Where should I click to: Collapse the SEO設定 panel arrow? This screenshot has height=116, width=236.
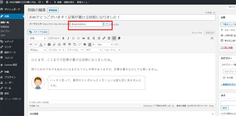tap(213, 114)
